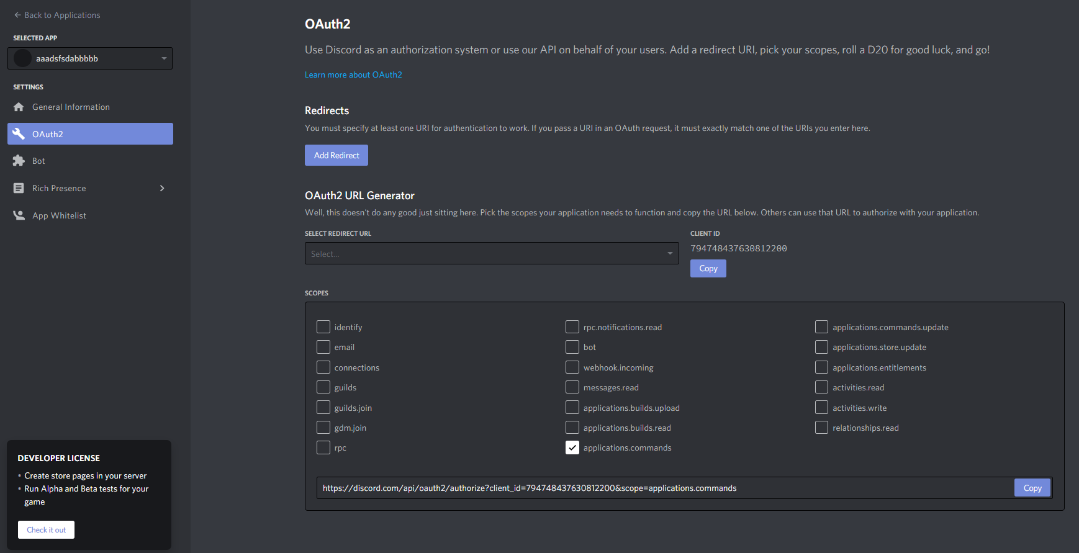The height and width of the screenshot is (553, 1079).
Task: Tick the messages.read checkbox
Action: tap(572, 387)
